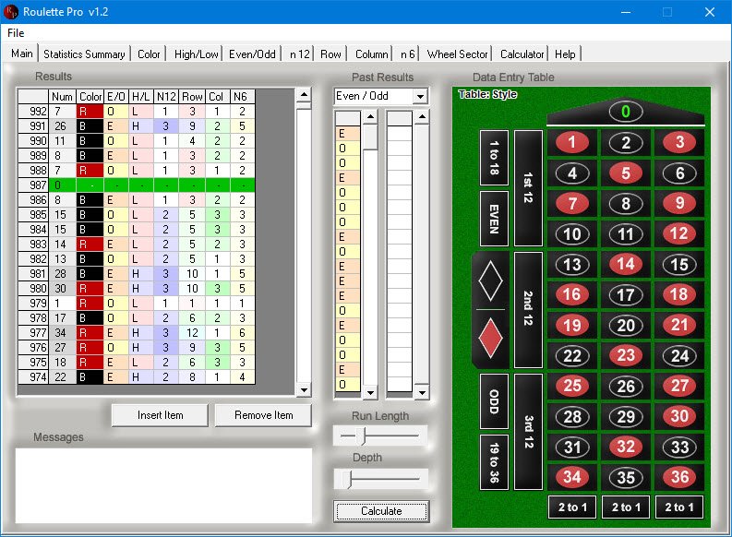The width and height of the screenshot is (732, 537).
Task: Click the red Color cell in row 980
Action: pos(90,288)
